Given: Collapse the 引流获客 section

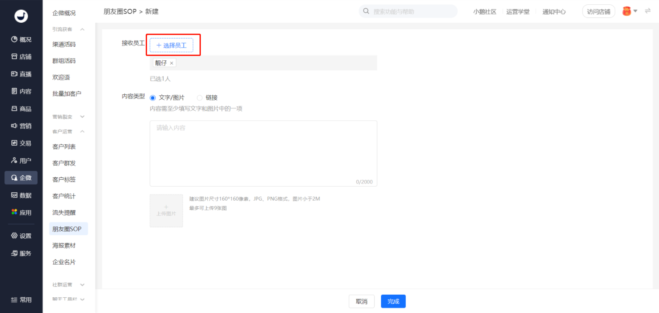Looking at the screenshot, I should [x=82, y=29].
